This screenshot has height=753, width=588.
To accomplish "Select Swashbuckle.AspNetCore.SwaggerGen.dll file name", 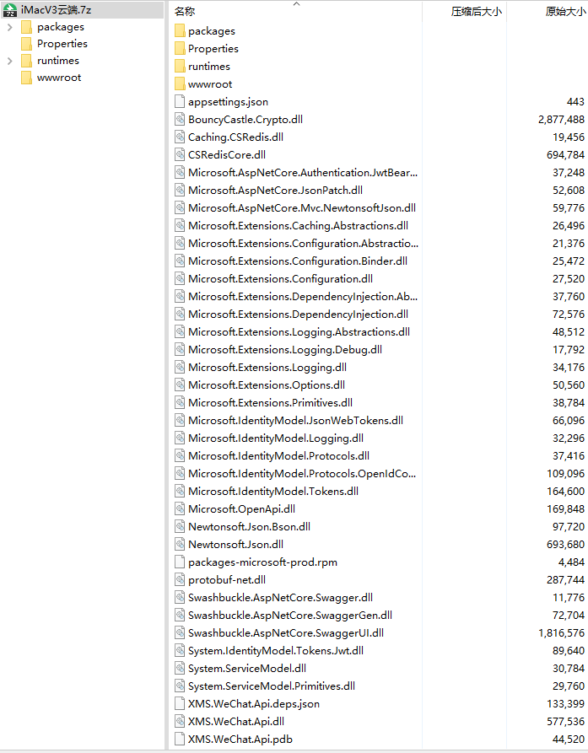I will 290,616.
